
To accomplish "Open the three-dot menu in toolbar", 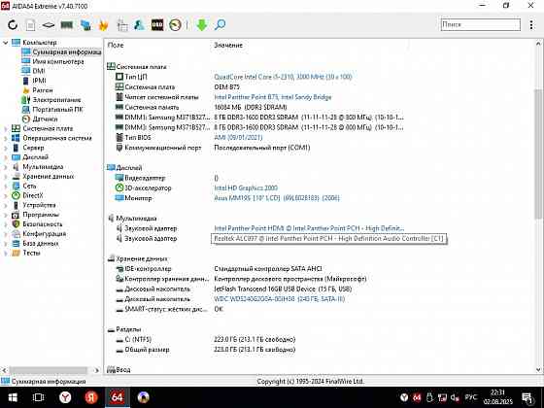I will [531, 24].
